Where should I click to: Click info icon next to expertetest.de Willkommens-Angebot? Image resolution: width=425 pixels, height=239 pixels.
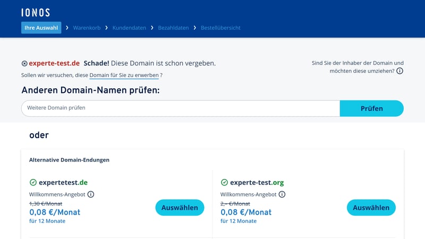pyautogui.click(x=91, y=194)
